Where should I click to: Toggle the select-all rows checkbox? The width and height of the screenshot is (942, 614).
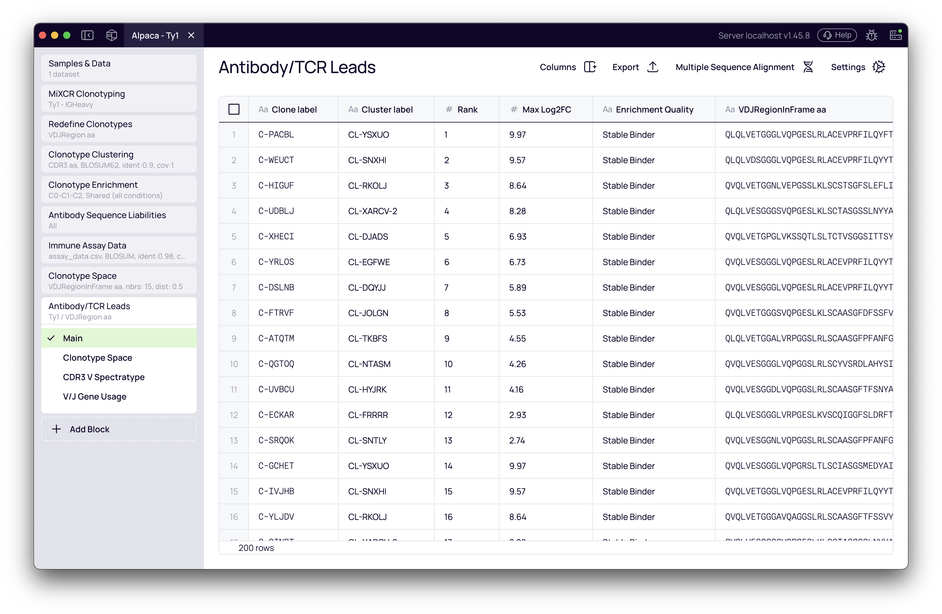coord(234,109)
